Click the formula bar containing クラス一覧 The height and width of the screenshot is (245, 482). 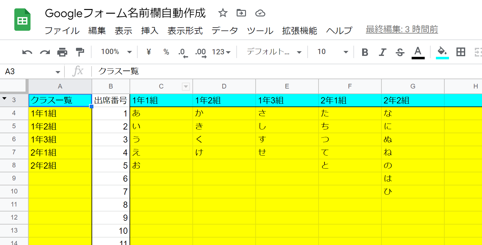click(x=286, y=71)
